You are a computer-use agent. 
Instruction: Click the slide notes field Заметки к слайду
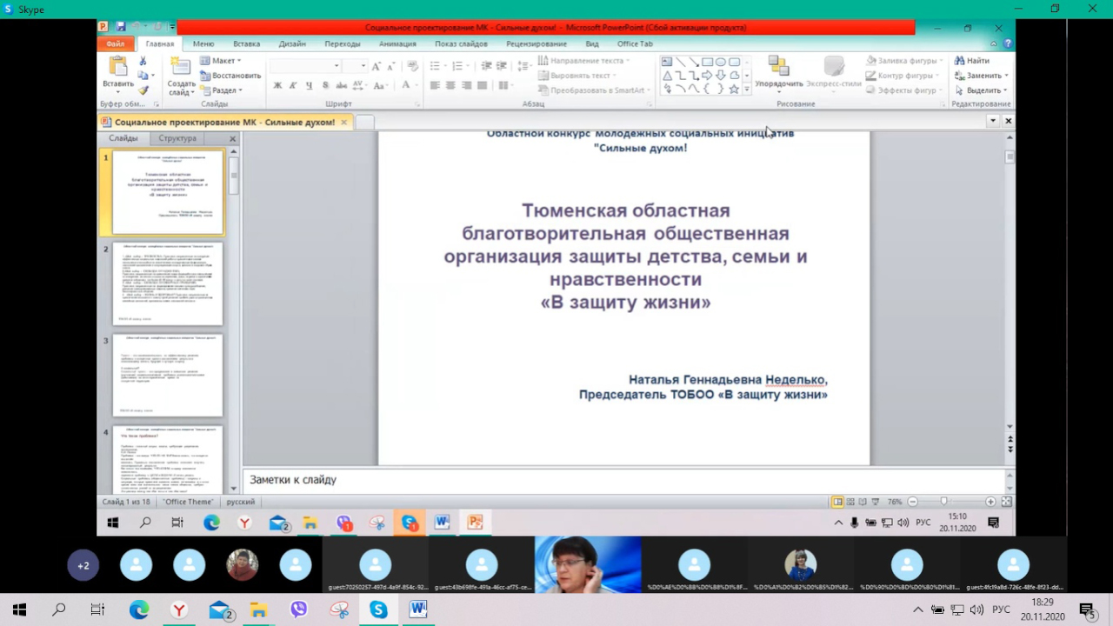point(622,480)
